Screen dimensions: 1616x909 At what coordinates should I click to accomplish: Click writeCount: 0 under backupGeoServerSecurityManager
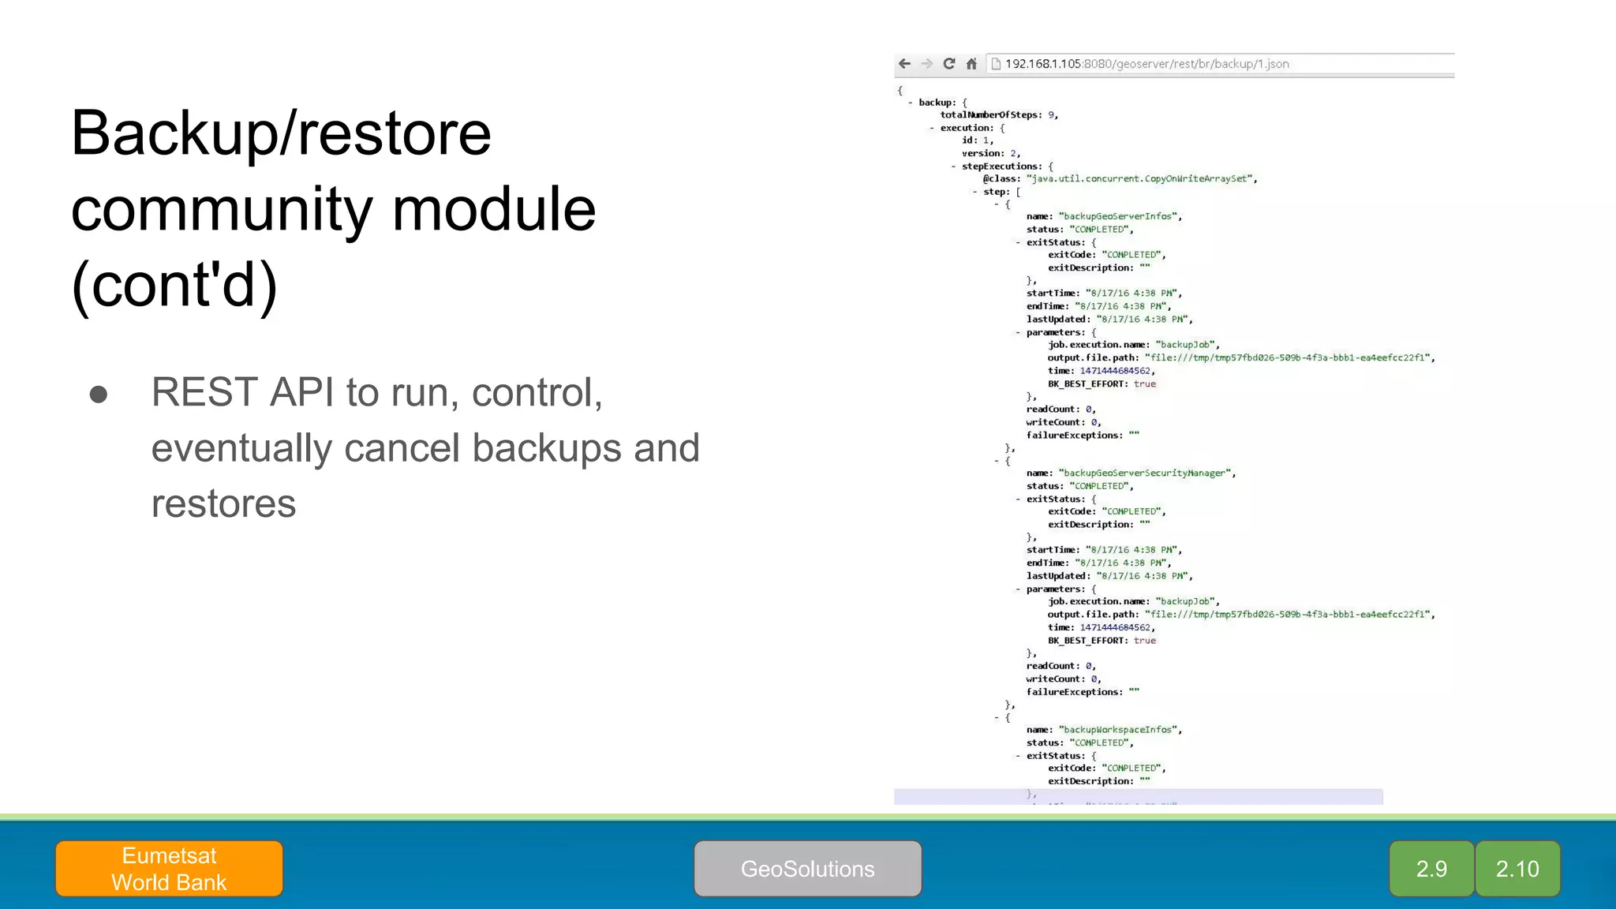(x=1063, y=679)
